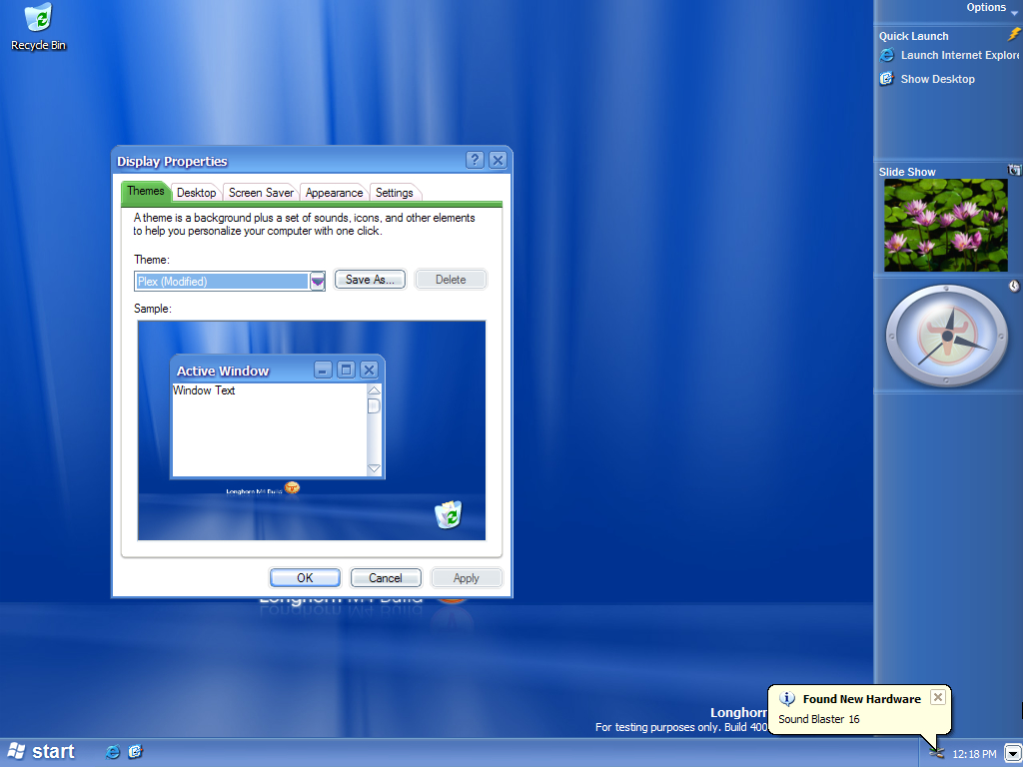Click the water lilies slide show picture
Image resolution: width=1023 pixels, height=767 pixels.
click(x=945, y=225)
